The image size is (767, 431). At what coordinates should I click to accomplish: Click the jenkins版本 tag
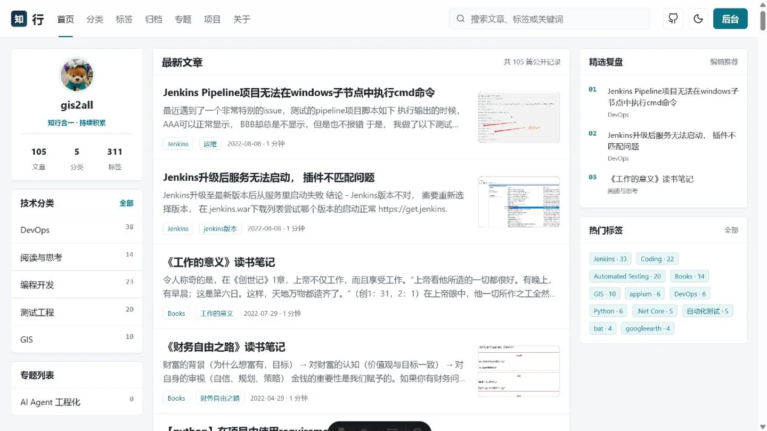coord(220,228)
